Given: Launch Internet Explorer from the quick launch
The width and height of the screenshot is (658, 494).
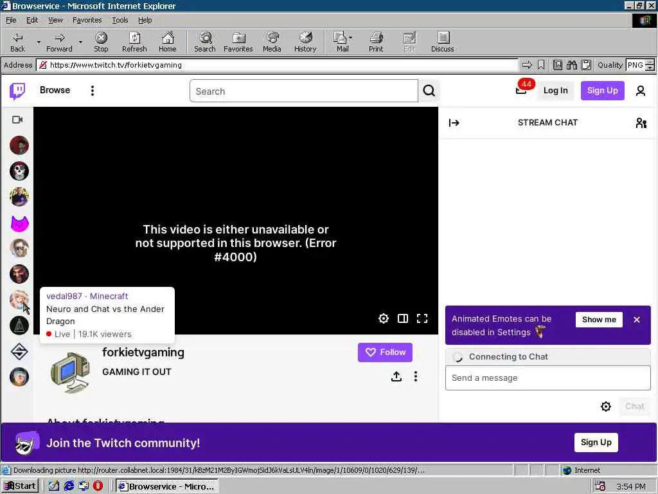Looking at the screenshot, I should point(69,486).
